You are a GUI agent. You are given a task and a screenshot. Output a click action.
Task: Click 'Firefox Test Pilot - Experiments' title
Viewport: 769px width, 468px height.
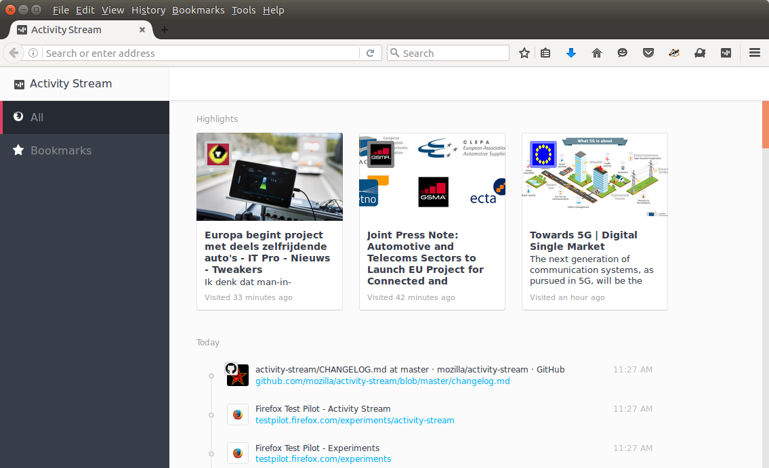click(317, 448)
